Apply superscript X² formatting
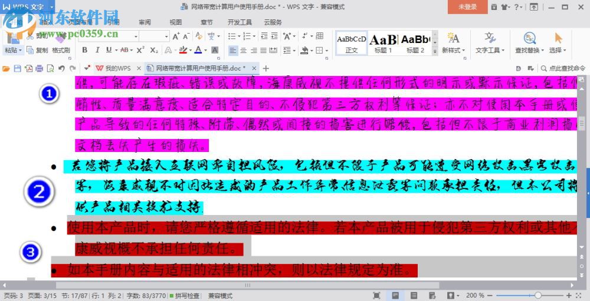This screenshot has height=301, width=590. [x=141, y=50]
